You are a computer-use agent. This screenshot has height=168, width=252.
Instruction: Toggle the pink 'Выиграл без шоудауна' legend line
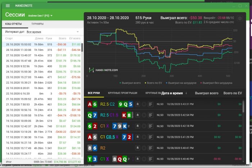click(216, 83)
